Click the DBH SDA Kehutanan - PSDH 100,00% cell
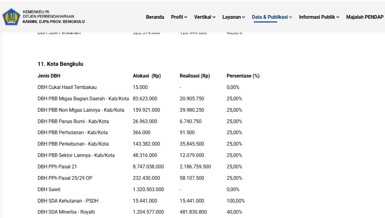The width and height of the screenshot is (385, 218). 235,201
